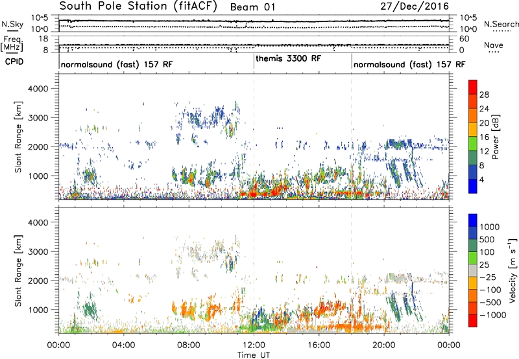Click normalsound (fast) 157 RF label starting at 18:00

click(409, 64)
